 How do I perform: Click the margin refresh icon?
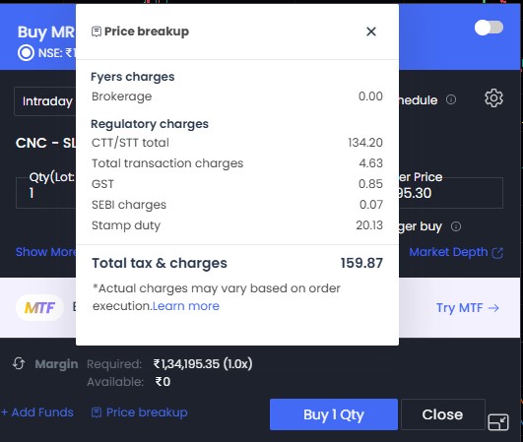click(19, 363)
